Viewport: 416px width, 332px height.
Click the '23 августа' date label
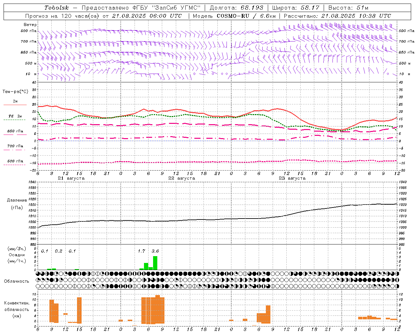[292, 178]
